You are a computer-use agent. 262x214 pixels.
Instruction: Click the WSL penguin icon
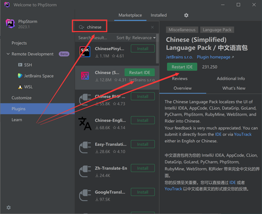pos(20,87)
